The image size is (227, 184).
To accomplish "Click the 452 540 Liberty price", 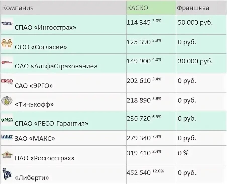I will click(x=139, y=173).
